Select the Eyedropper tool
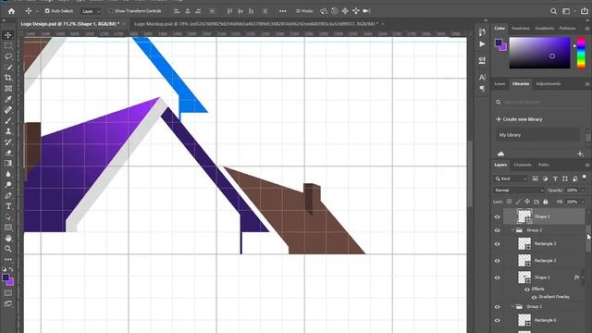 (8, 99)
